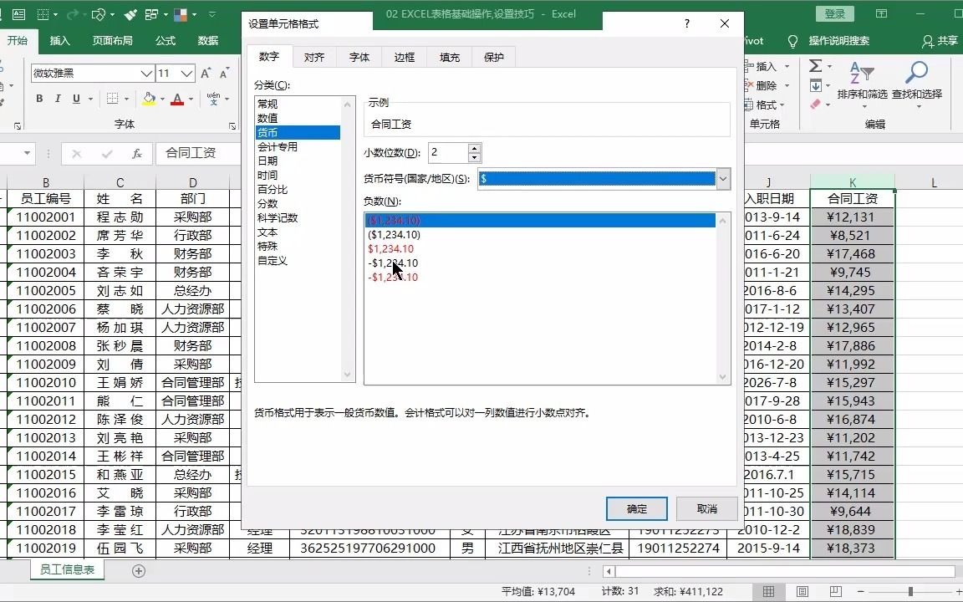
Task: Click the shapes icon in quick access toolbar
Action: tap(99, 13)
